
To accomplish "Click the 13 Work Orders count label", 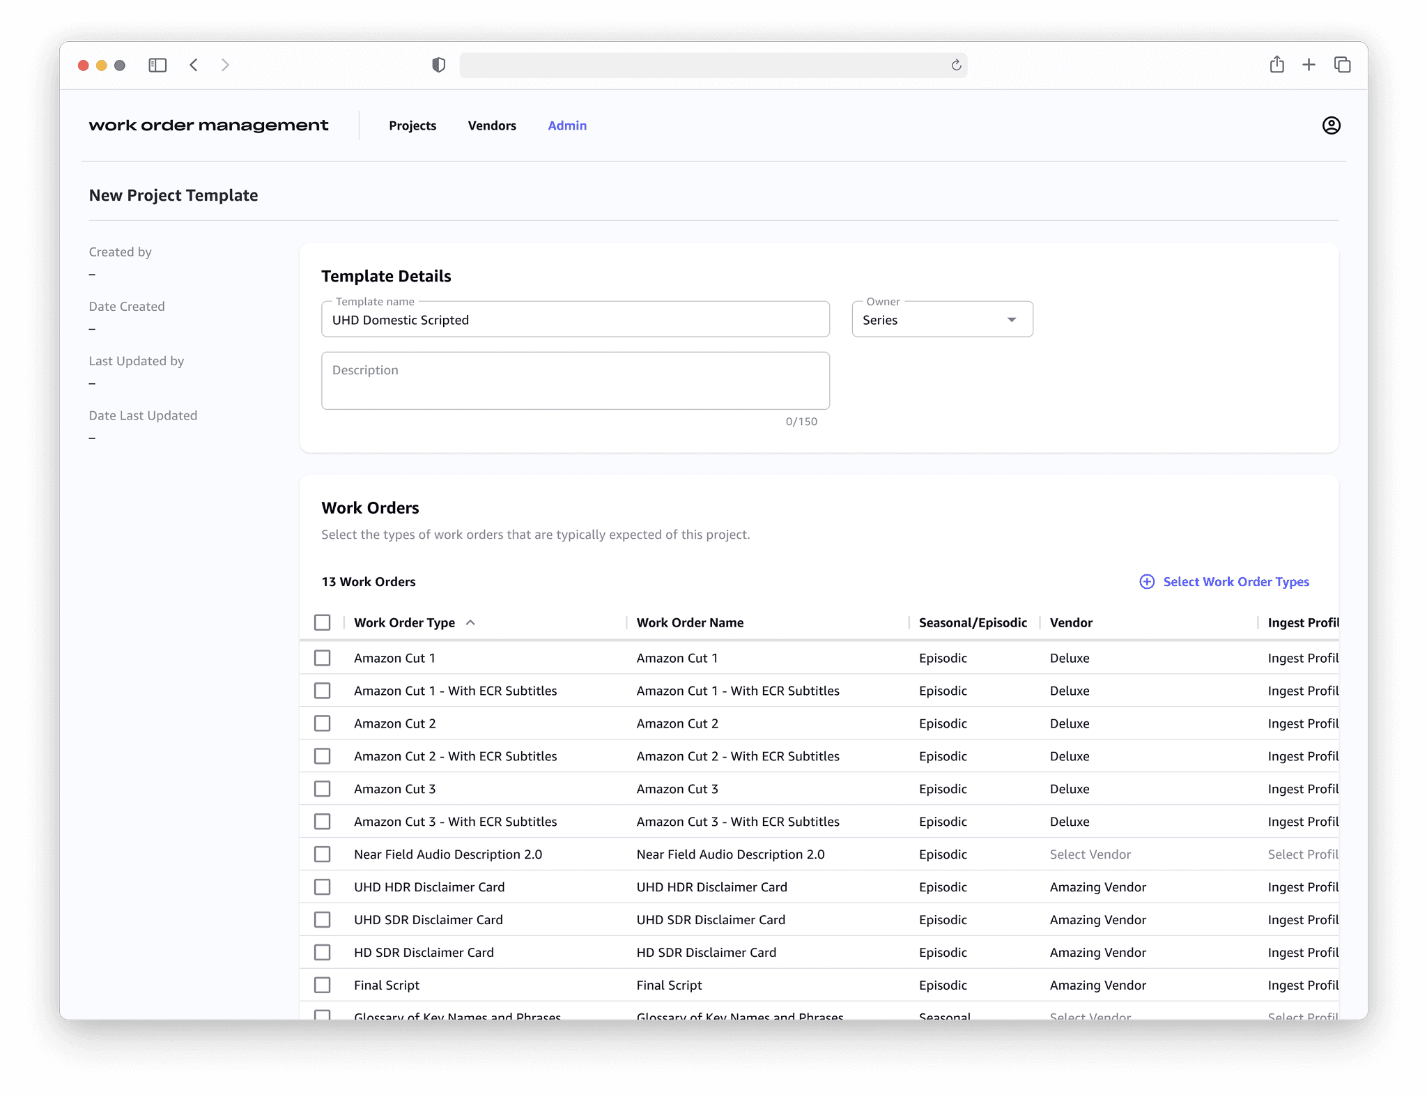I will point(369,582).
